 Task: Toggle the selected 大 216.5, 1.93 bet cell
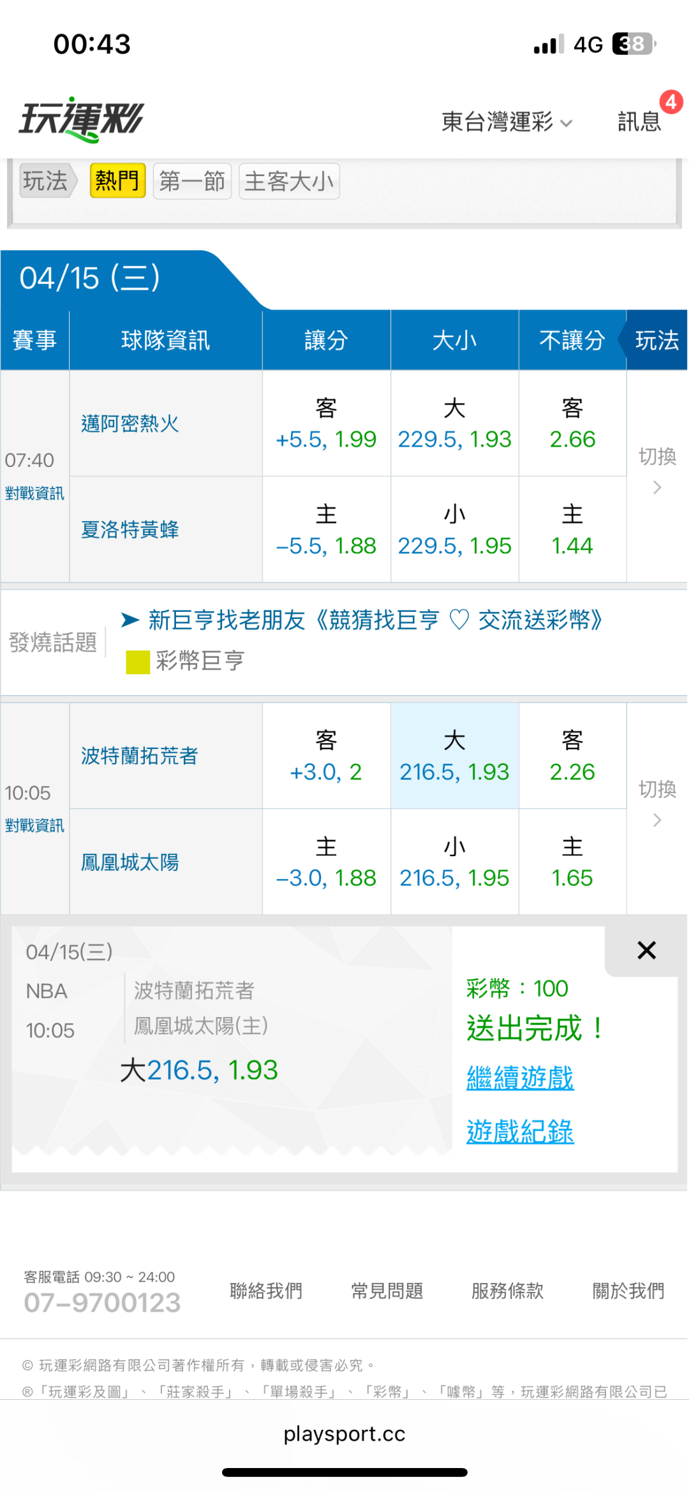pyautogui.click(x=454, y=756)
